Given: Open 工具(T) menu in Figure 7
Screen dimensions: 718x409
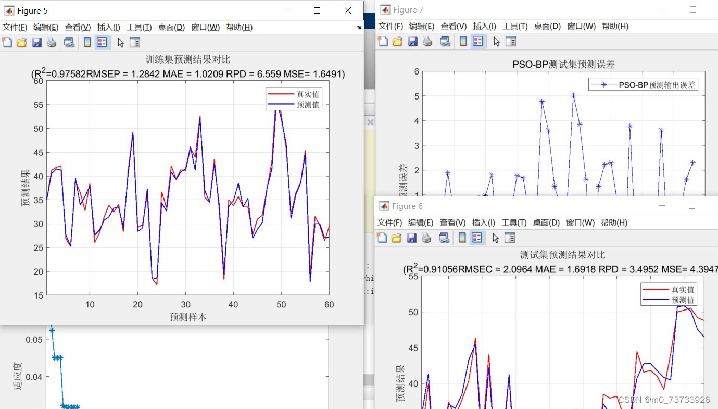Looking at the screenshot, I should pos(515,26).
